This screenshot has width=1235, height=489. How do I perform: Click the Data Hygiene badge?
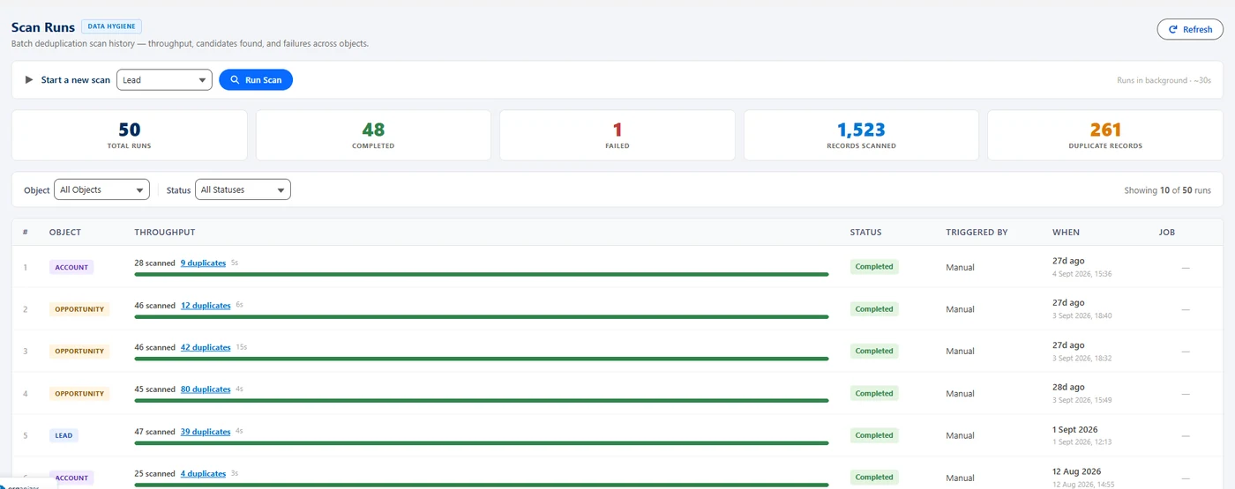pyautogui.click(x=111, y=26)
